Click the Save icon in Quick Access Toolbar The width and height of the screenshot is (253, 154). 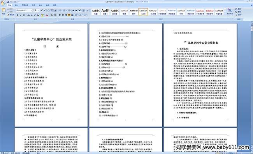coord(7,2)
